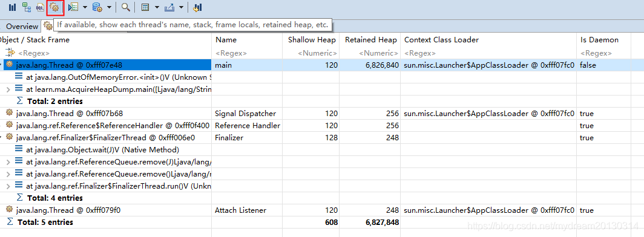Viewport: 644px width, 237px height.
Task: Sort by the Shallow Heap column header
Action: coord(312,40)
